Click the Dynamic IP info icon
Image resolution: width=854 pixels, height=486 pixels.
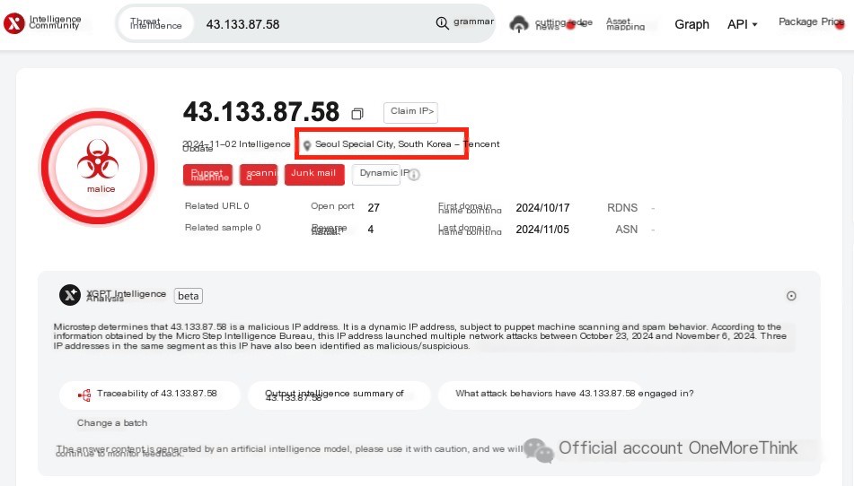click(x=414, y=175)
